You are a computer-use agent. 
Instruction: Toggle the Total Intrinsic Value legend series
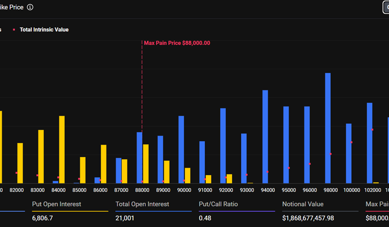(44, 29)
